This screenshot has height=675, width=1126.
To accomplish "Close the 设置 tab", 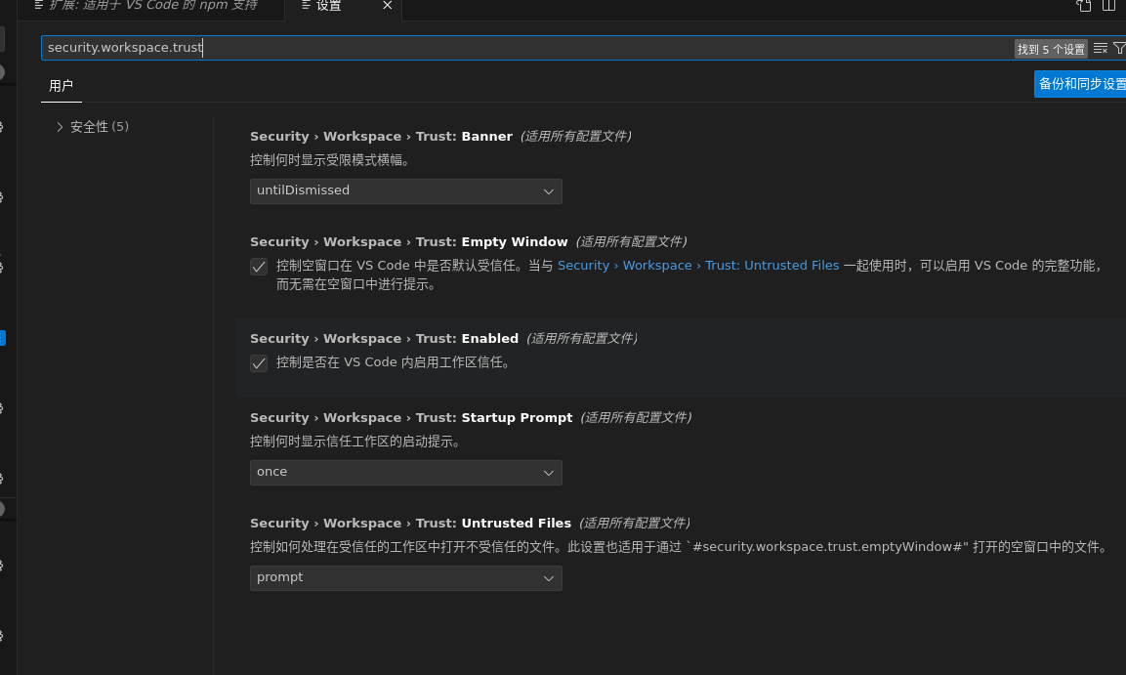I will pyautogui.click(x=387, y=6).
